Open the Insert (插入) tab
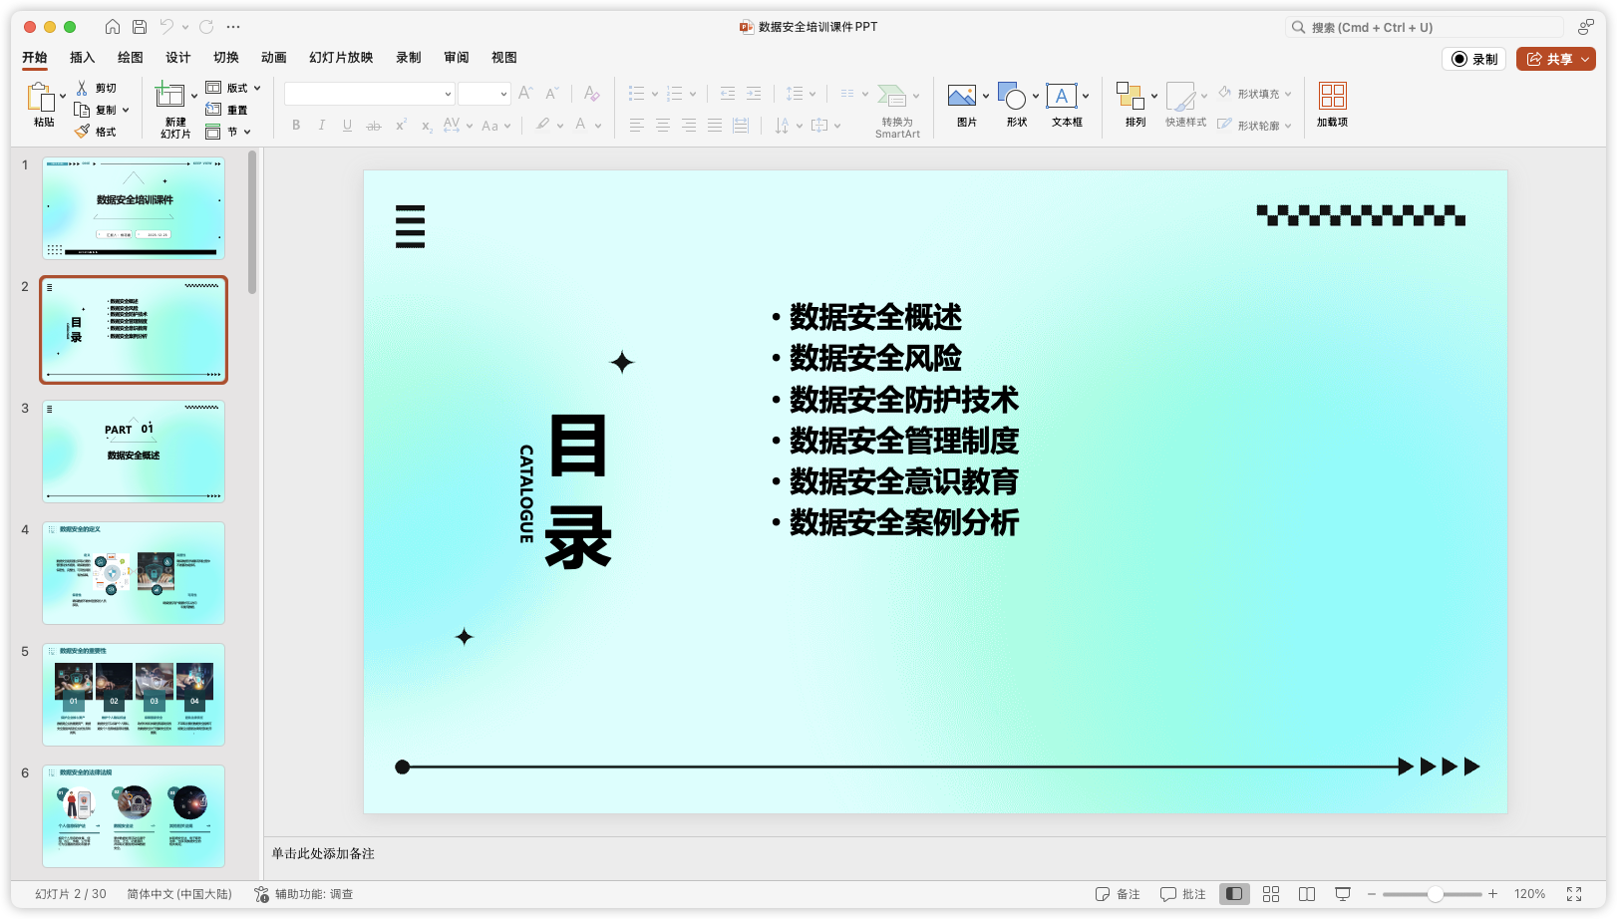Image resolution: width=1617 pixels, height=919 pixels. click(x=82, y=58)
